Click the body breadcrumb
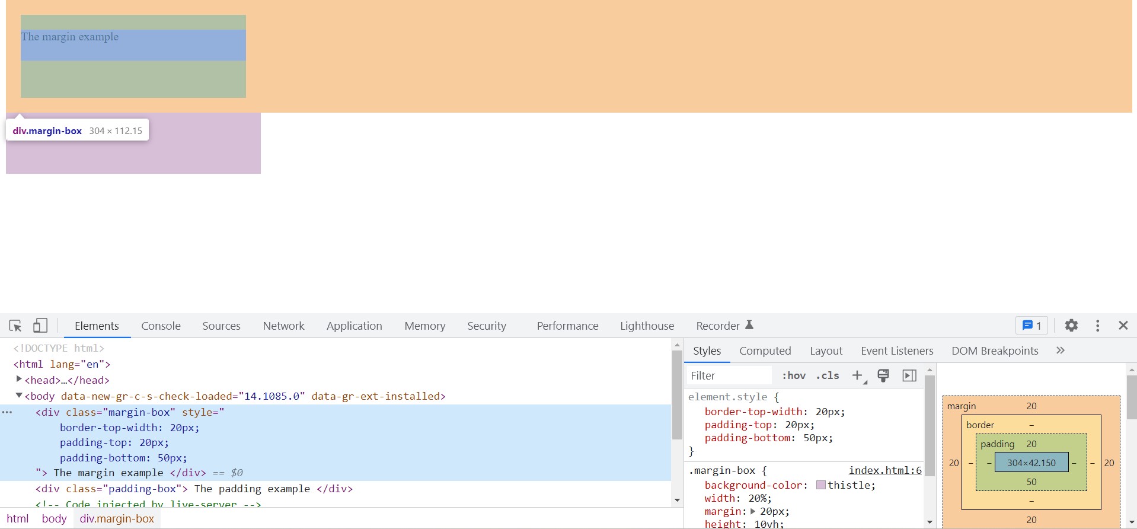Image resolution: width=1137 pixels, height=529 pixels. [54, 518]
